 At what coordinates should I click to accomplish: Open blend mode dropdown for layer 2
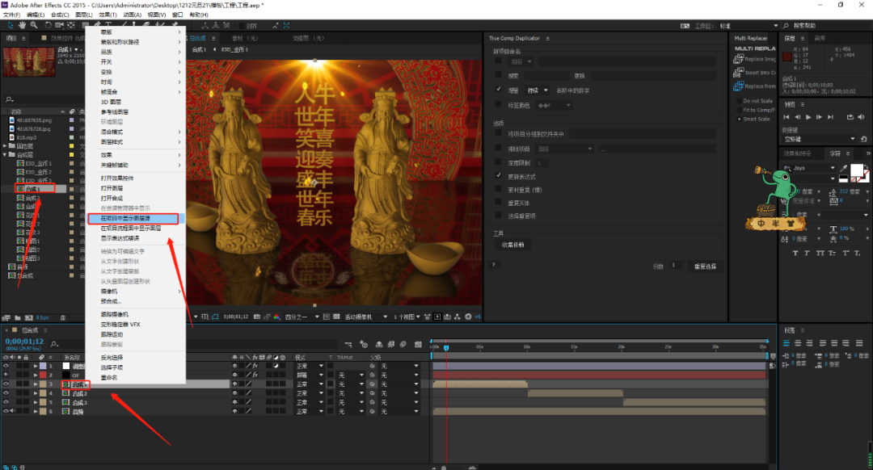point(309,376)
